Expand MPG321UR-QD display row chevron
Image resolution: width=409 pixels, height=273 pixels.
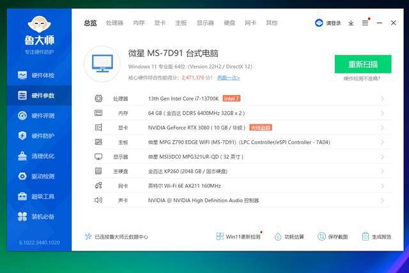tap(382, 157)
